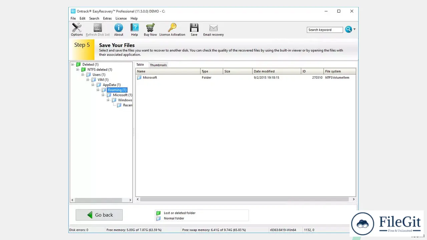Collapse the AppData (1) tree node
This screenshot has height=240, width=427.
coord(93,85)
